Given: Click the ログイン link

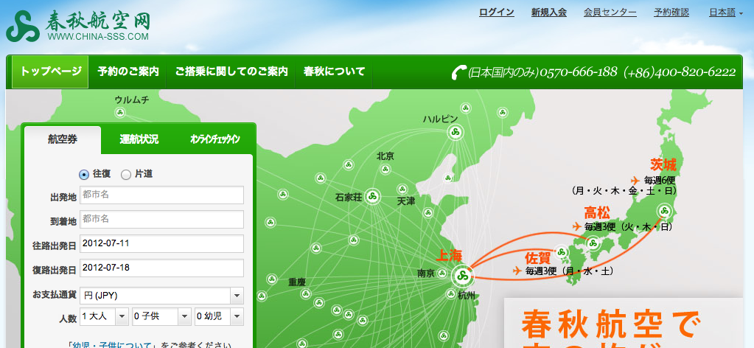Looking at the screenshot, I should tap(497, 13).
